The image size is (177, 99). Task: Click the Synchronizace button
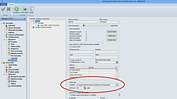112,32
